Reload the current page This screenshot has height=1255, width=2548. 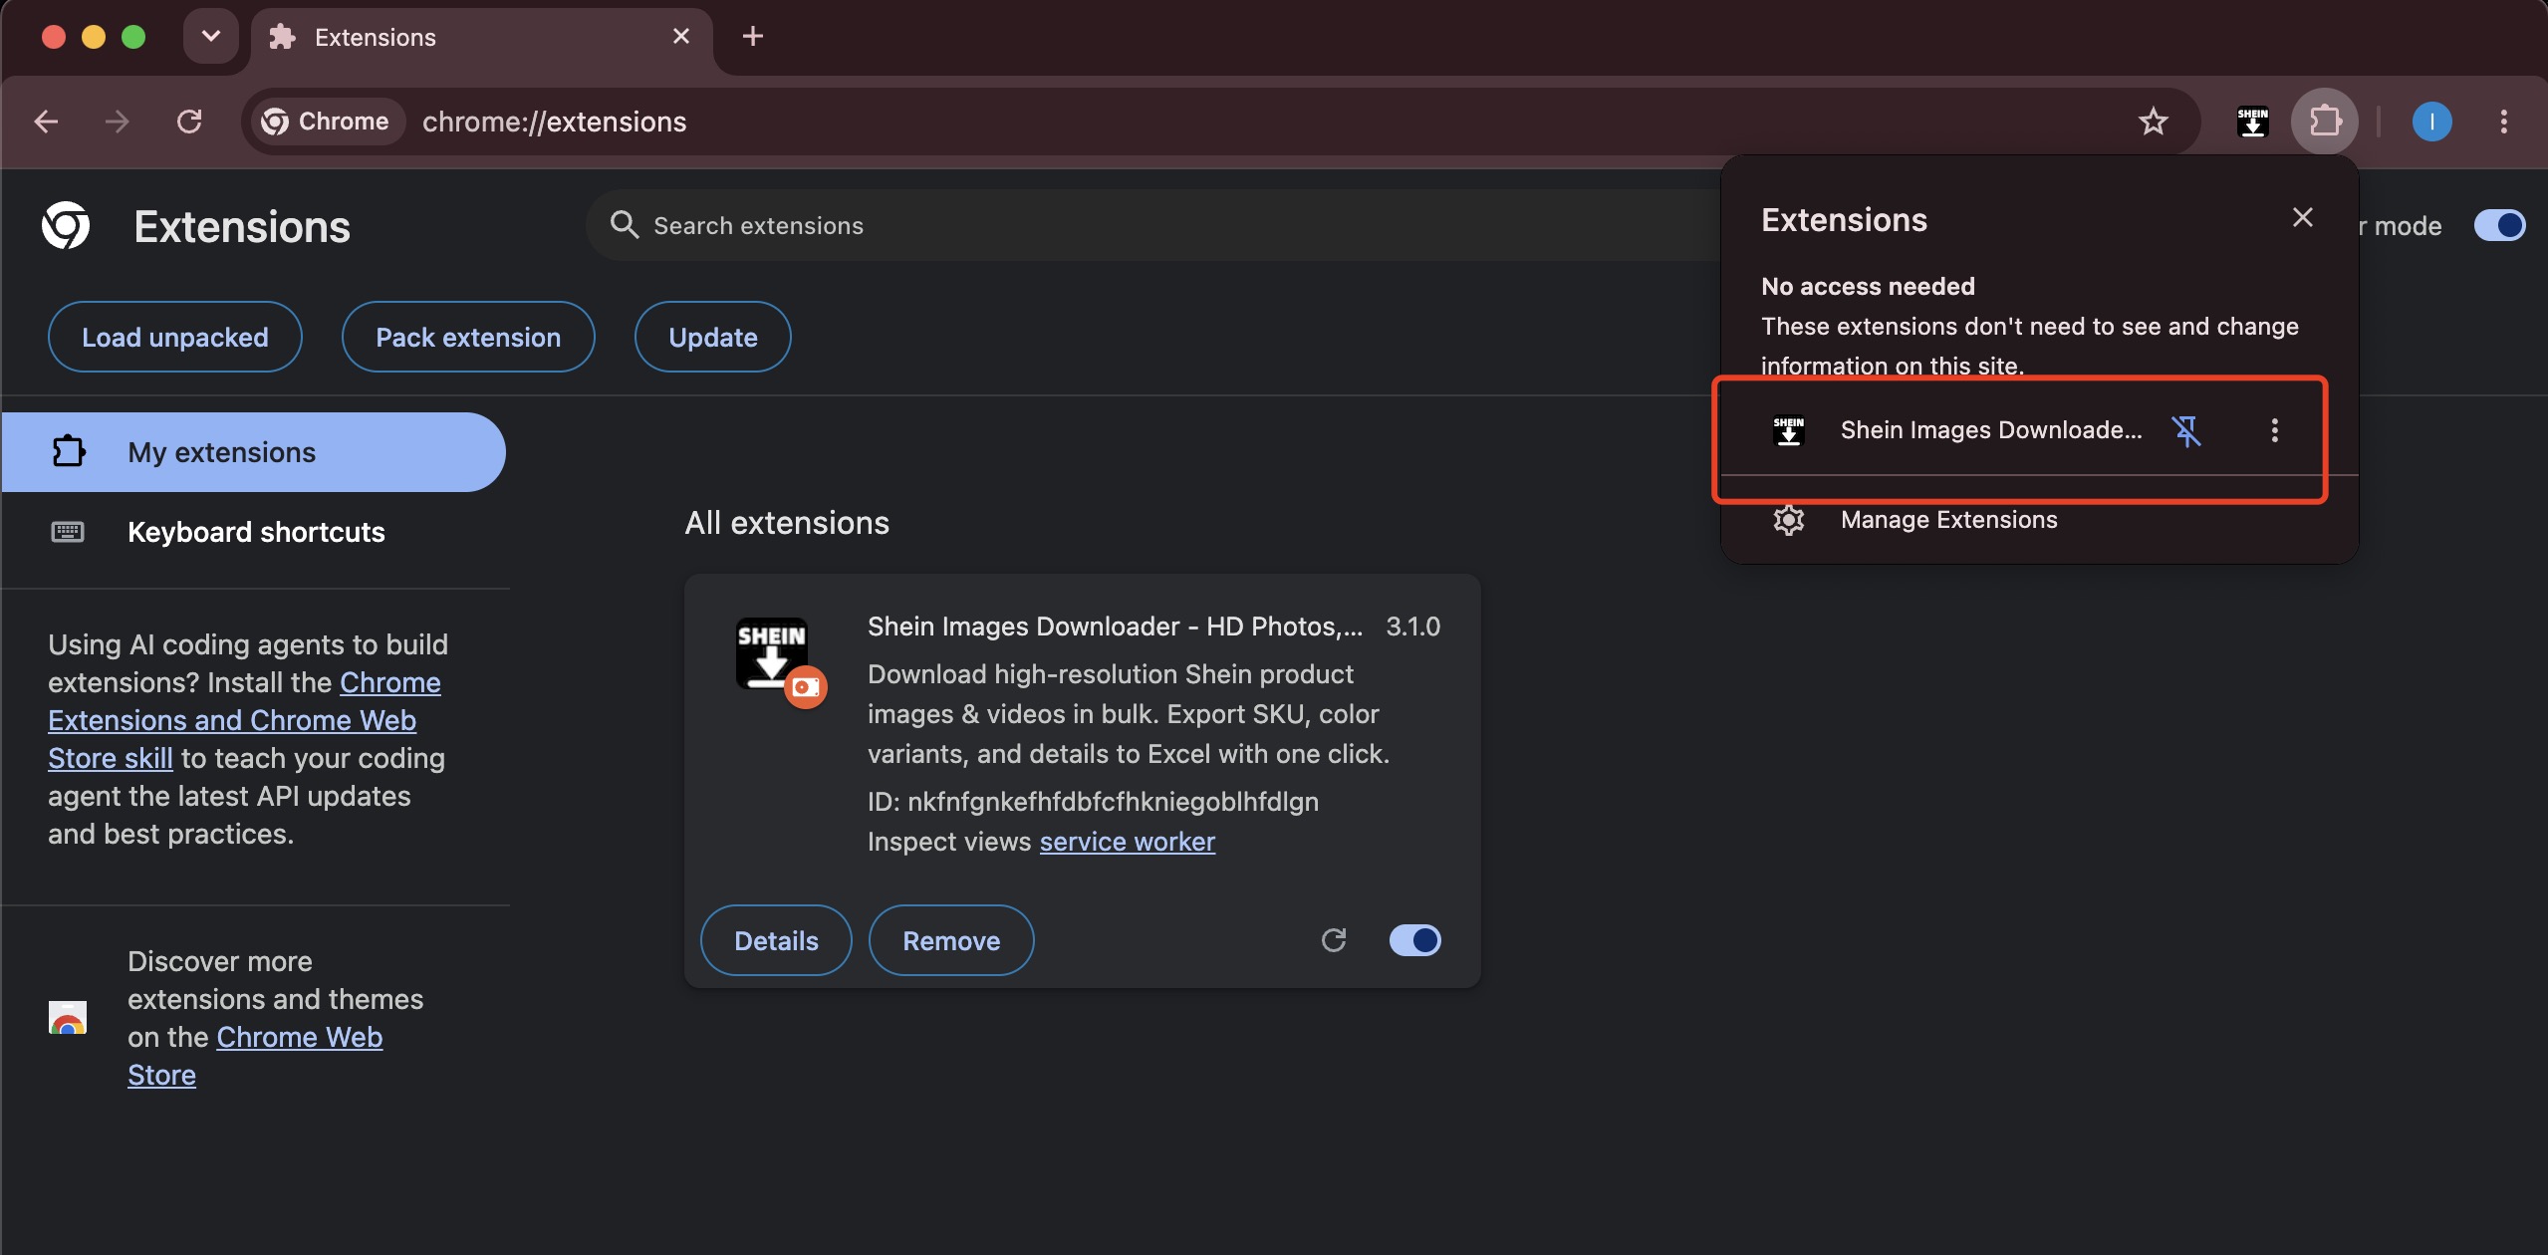(x=189, y=122)
